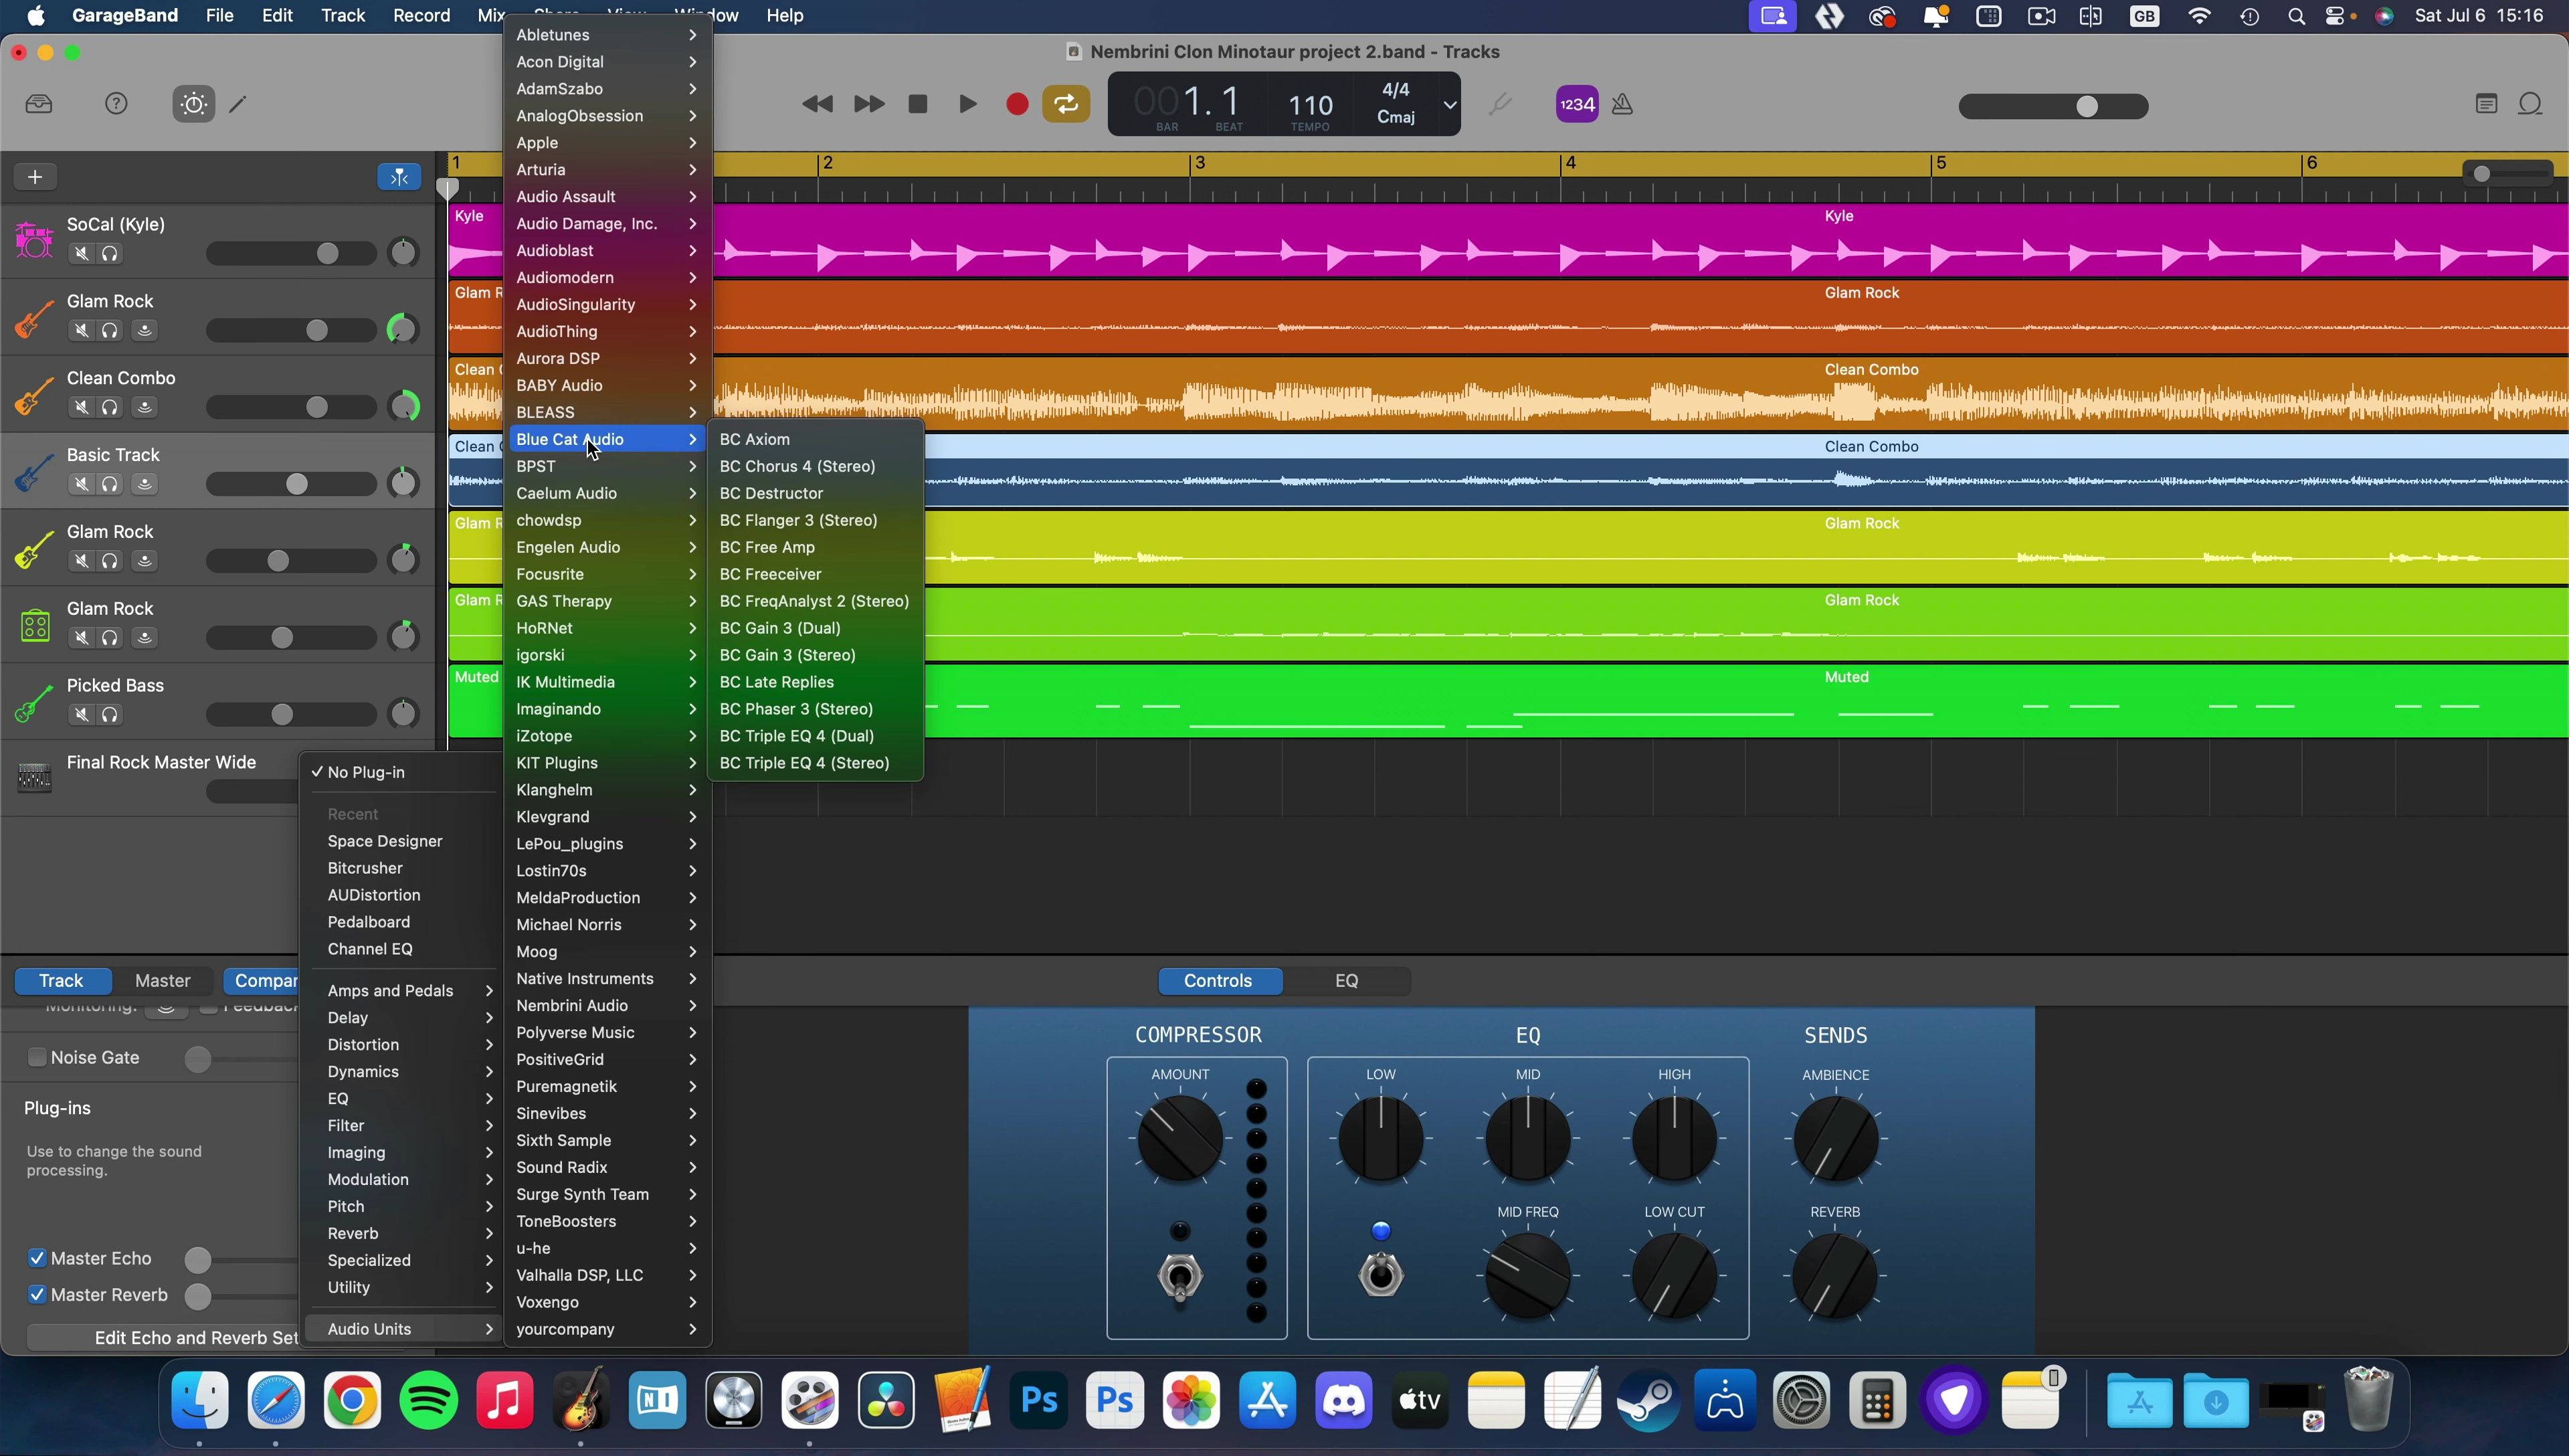Click the Fast Forward transport button

pos(868,104)
